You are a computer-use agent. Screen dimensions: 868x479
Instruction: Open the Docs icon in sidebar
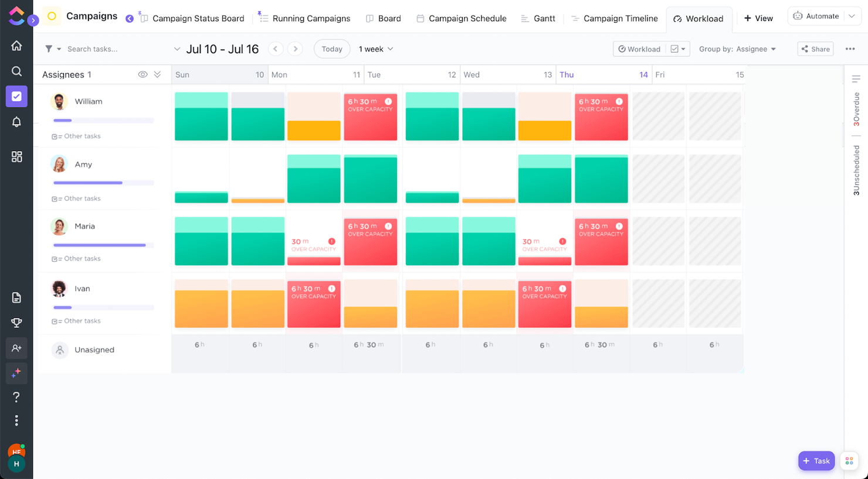point(16,297)
